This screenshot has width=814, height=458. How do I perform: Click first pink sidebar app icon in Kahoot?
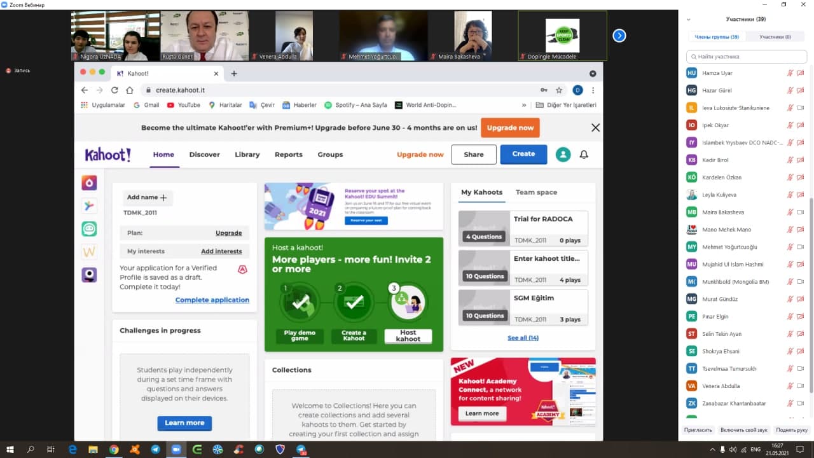[x=89, y=183]
